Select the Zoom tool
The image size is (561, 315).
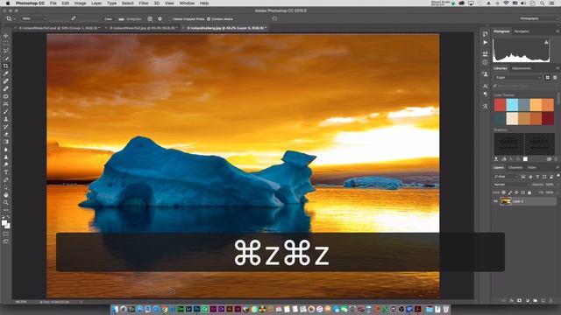[6, 202]
